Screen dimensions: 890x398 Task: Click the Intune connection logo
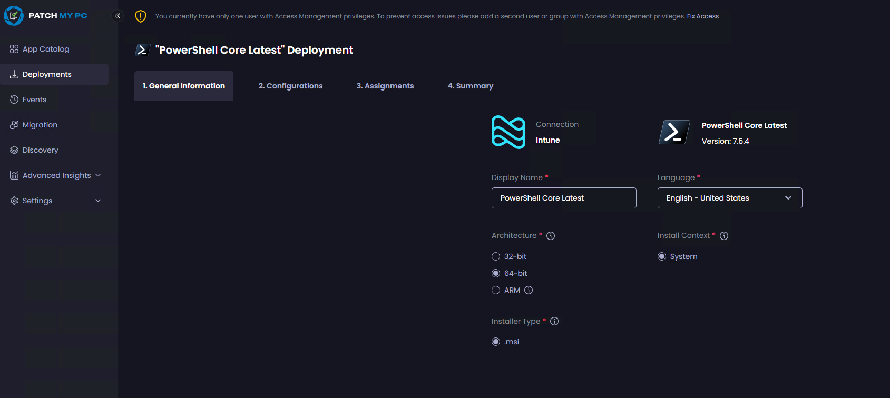coord(508,132)
